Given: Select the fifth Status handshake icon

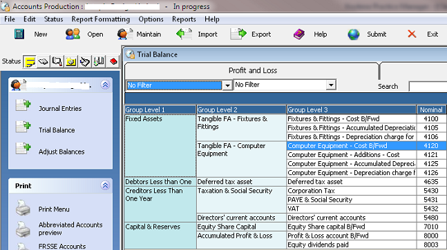Looking at the screenshot, I should pos(85,61).
